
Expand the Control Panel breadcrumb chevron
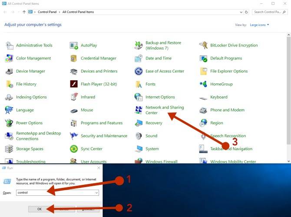[x=60, y=12]
